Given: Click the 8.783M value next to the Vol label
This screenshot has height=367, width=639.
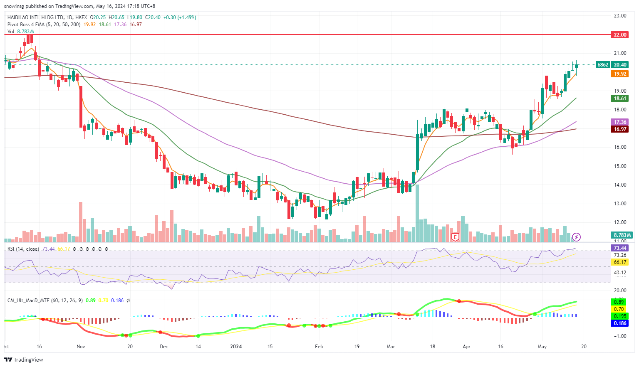Looking at the screenshot, I should coord(25,32).
